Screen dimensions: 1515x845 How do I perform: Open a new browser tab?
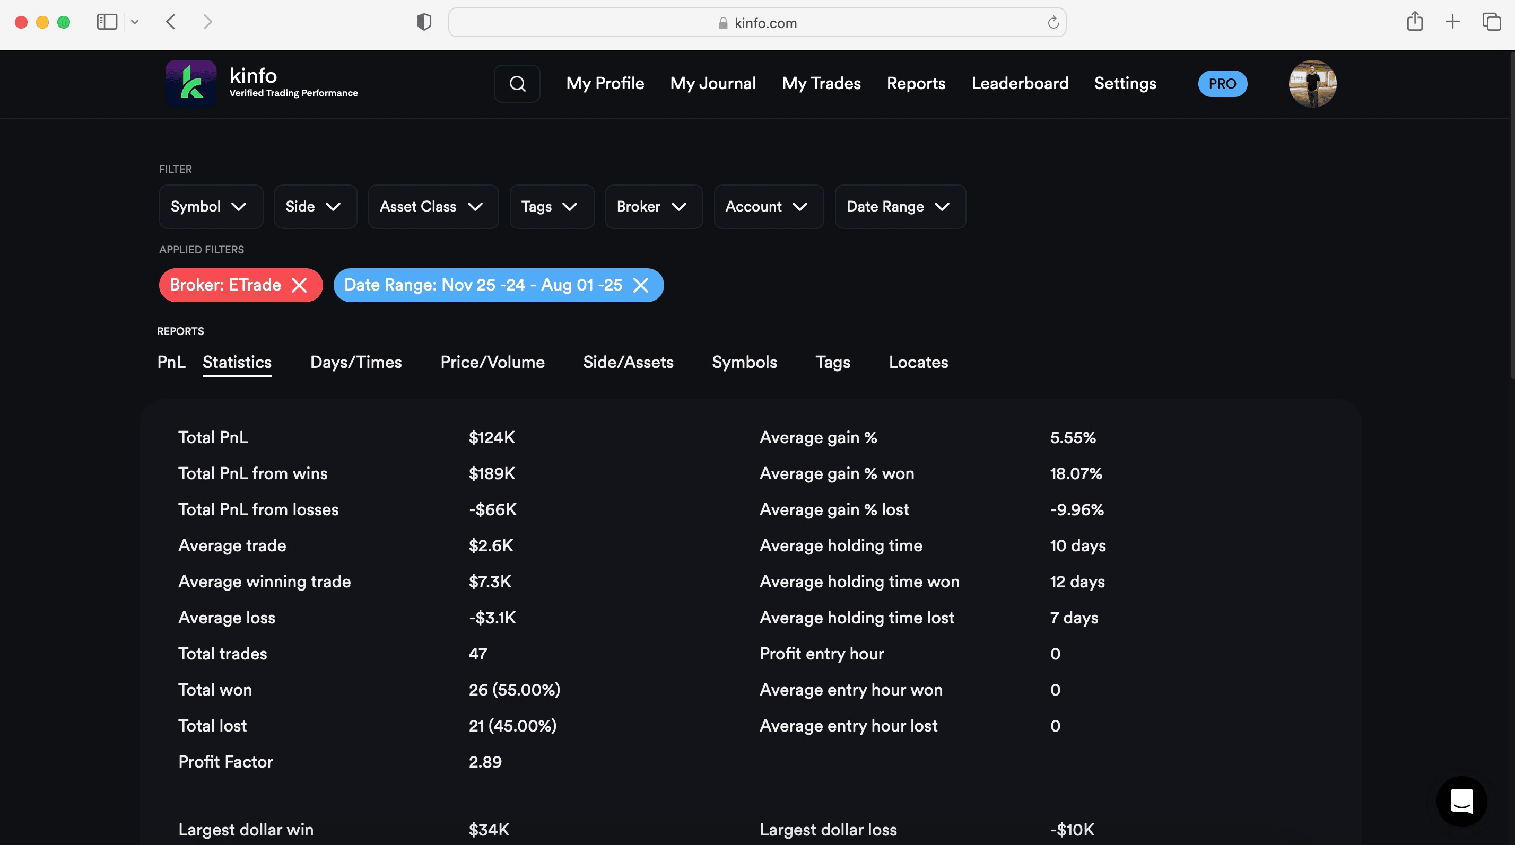coord(1452,22)
